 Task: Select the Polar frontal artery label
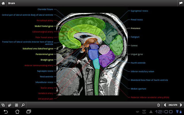click(44, 37)
